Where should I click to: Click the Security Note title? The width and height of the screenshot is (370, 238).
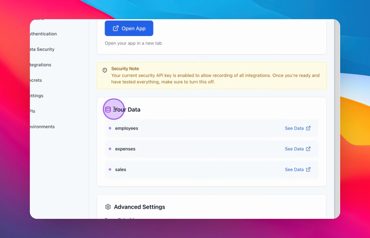[125, 69]
